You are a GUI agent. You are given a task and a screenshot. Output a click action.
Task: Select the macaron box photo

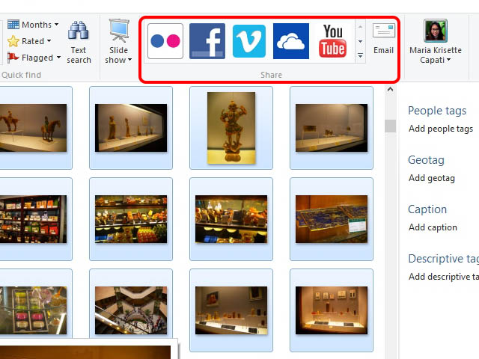coord(33,310)
